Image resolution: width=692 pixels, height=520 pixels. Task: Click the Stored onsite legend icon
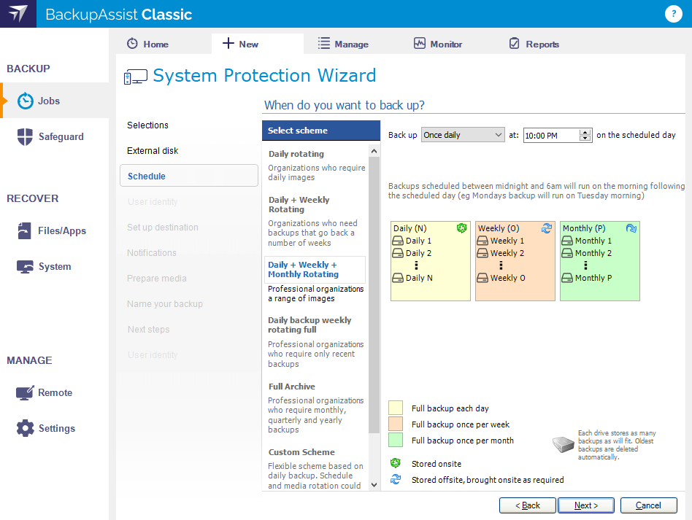tap(396, 463)
